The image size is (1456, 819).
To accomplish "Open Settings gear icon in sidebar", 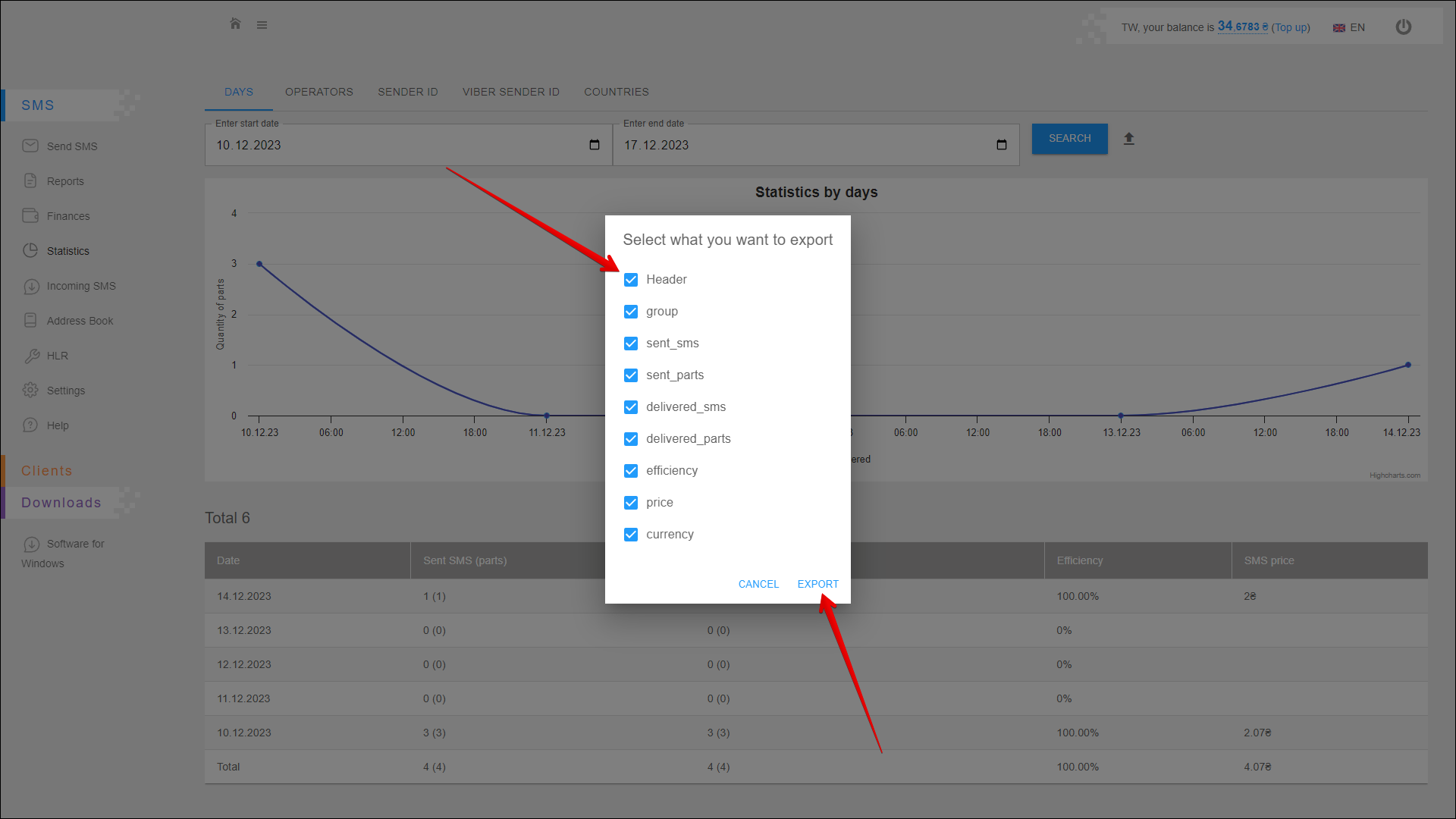I will [x=30, y=390].
